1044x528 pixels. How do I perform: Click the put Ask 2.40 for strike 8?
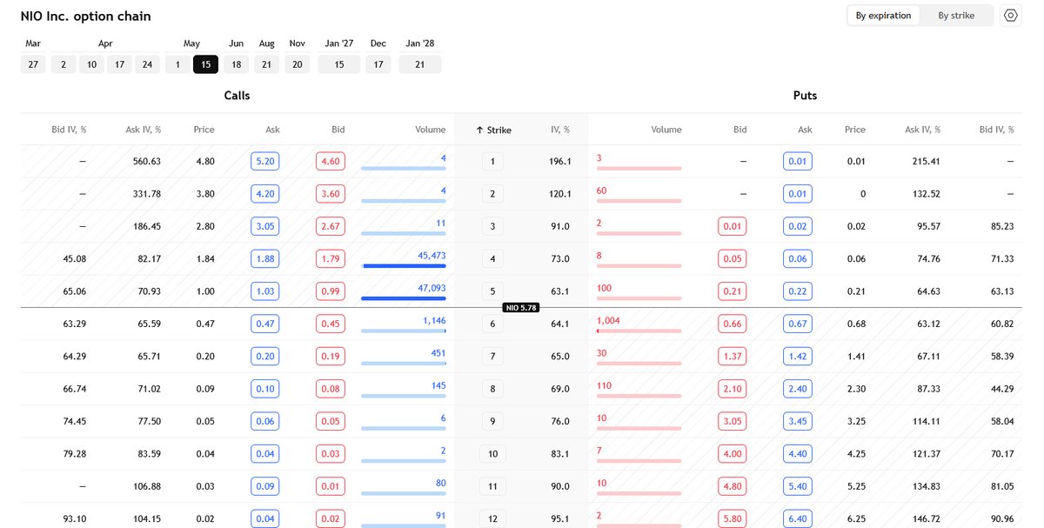tap(798, 389)
